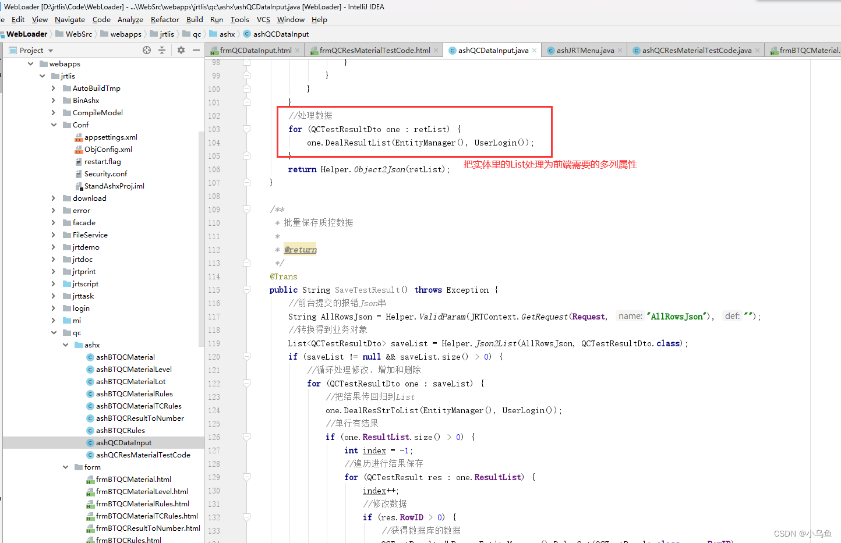Collapse the webapps folder

[31, 63]
